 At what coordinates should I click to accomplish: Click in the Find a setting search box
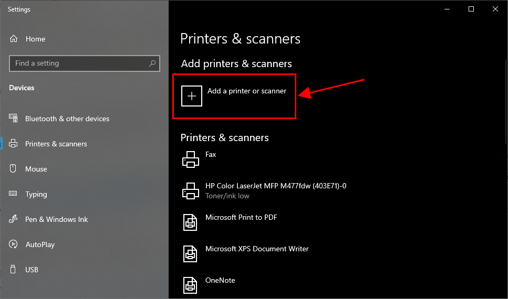tap(79, 63)
